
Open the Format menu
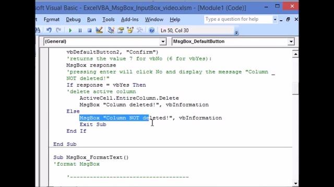[52, 20]
